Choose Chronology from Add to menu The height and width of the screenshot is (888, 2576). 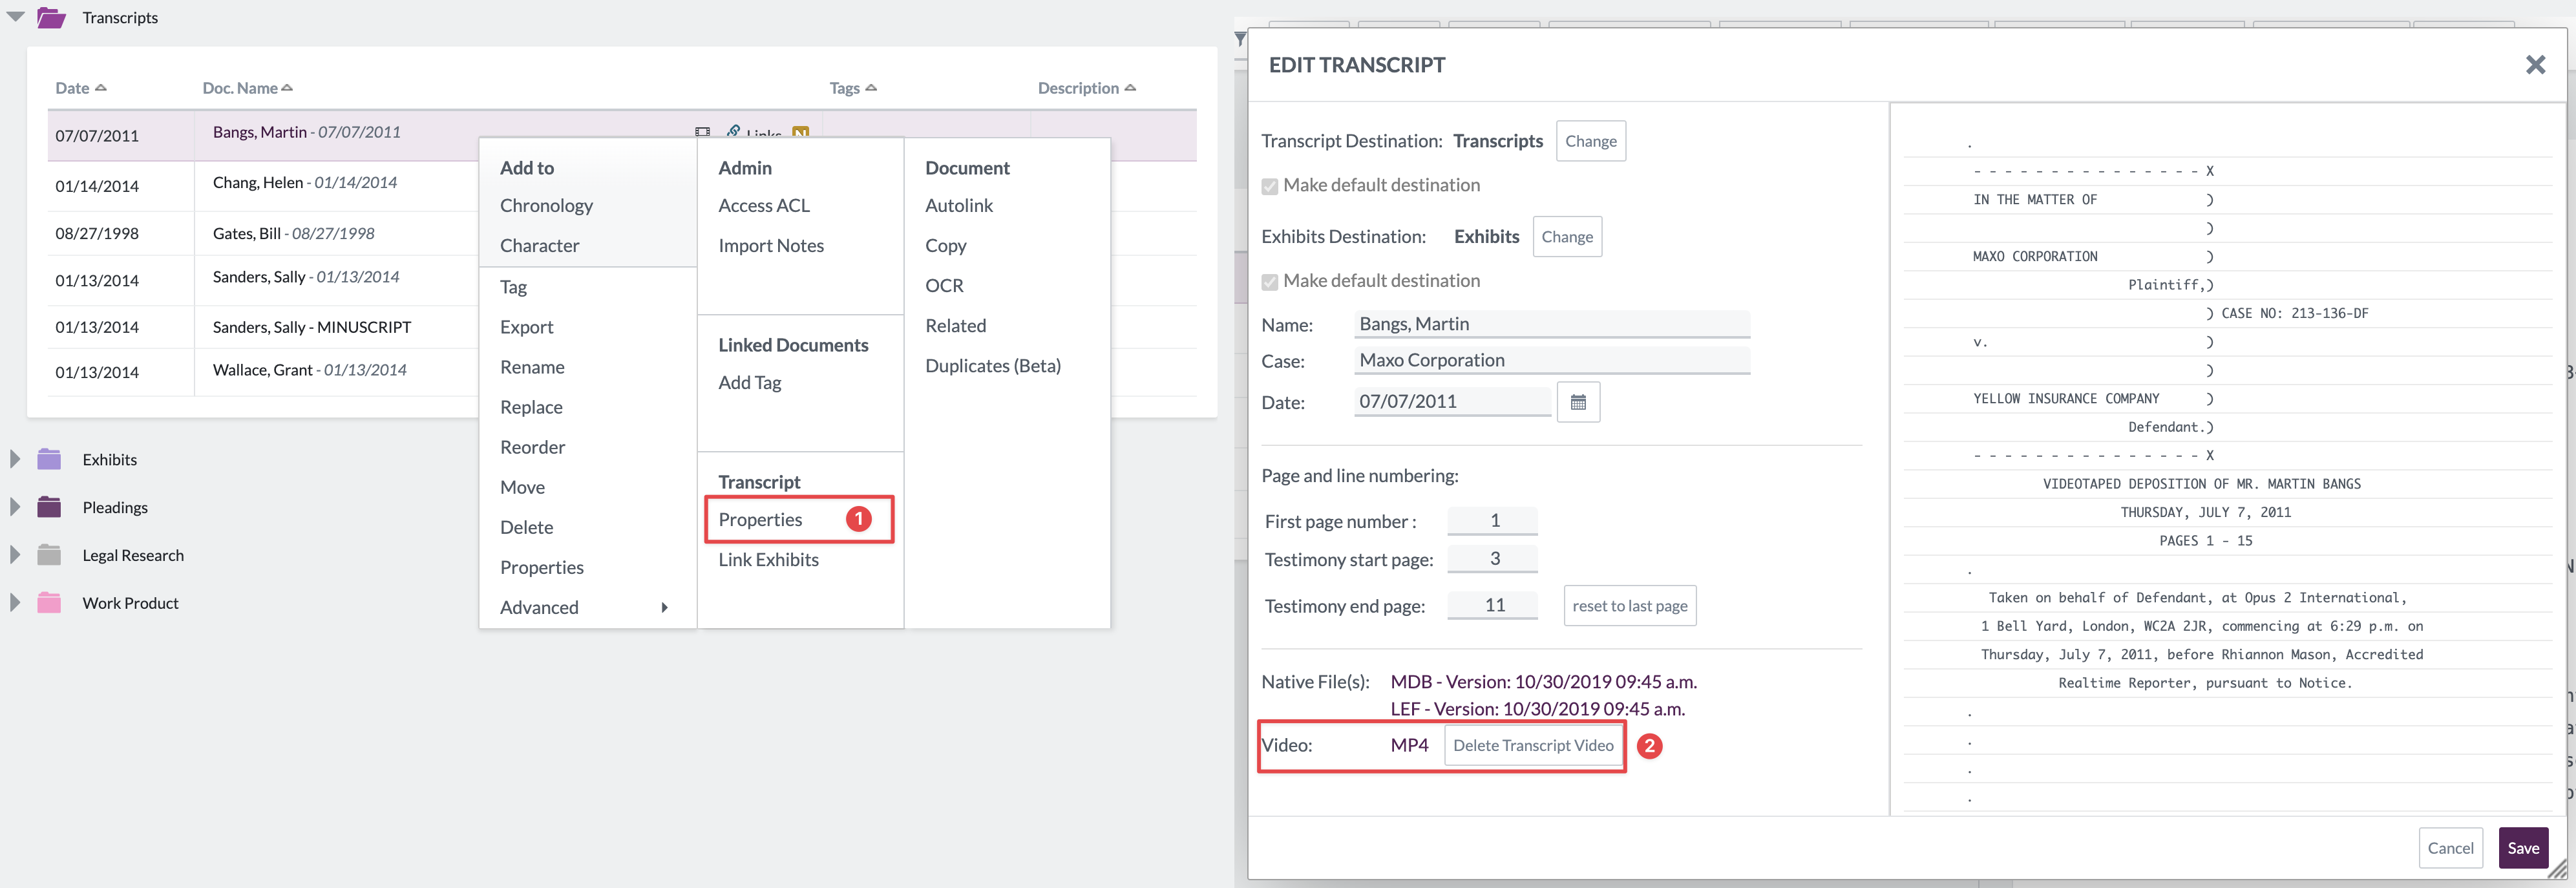(x=546, y=206)
